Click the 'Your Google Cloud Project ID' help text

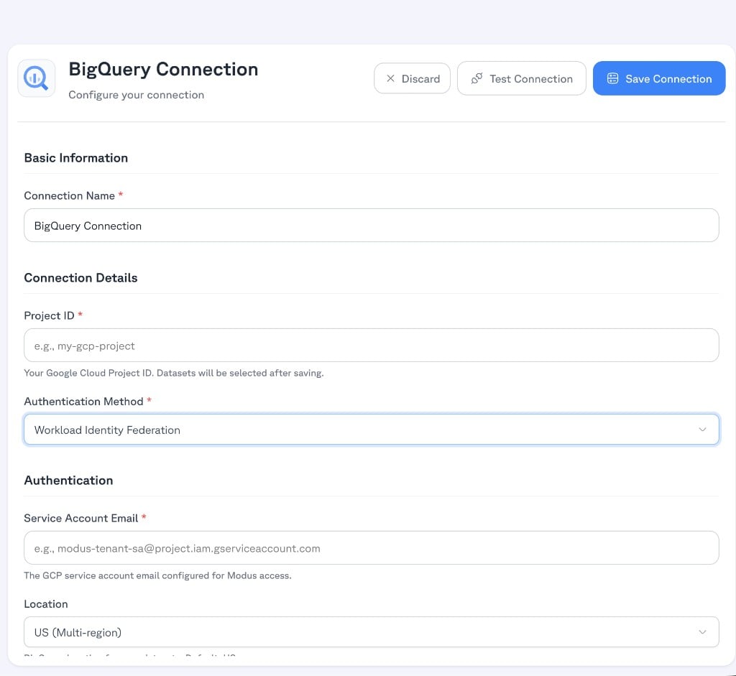click(174, 373)
